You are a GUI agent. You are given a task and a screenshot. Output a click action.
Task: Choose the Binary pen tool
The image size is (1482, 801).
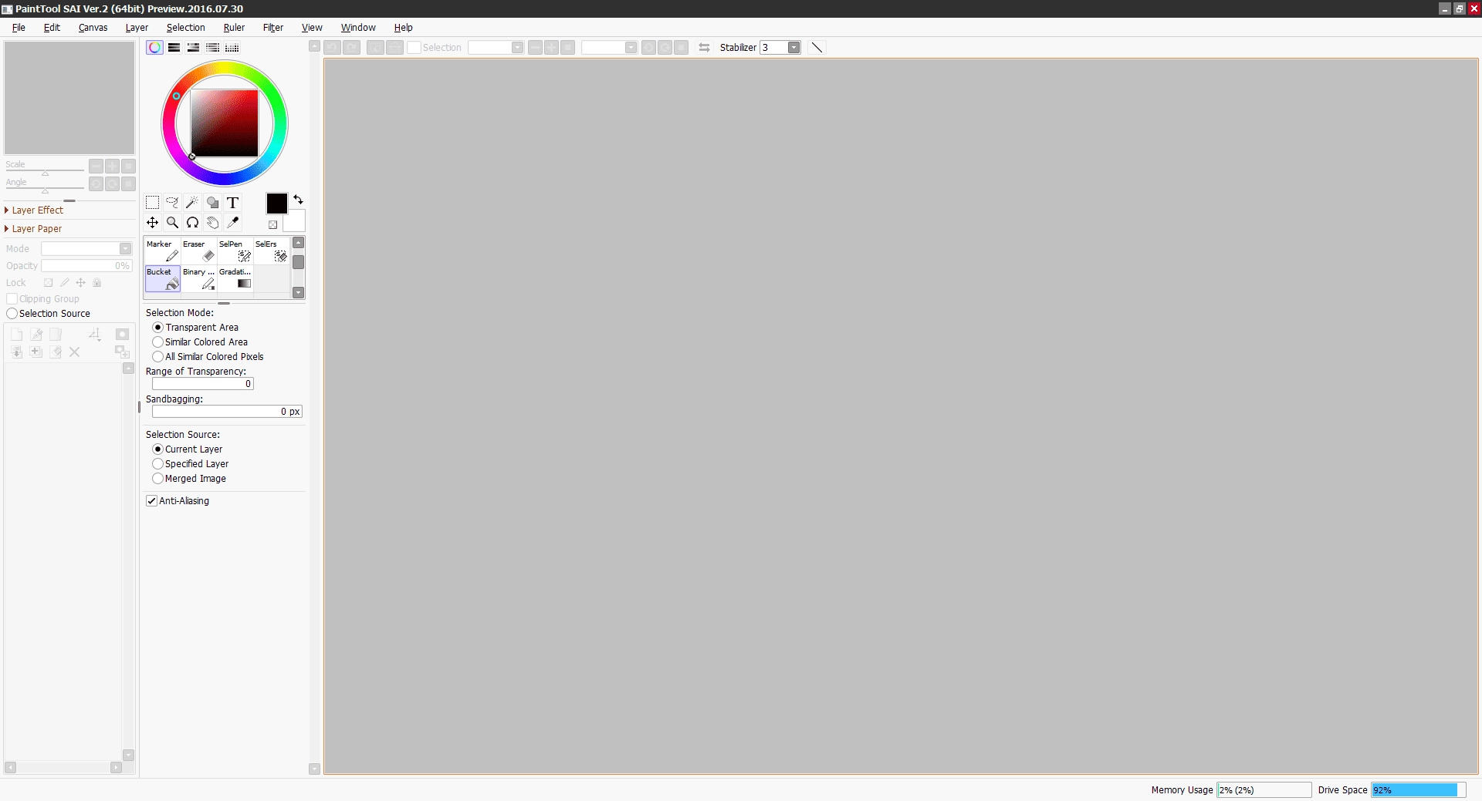click(199, 279)
